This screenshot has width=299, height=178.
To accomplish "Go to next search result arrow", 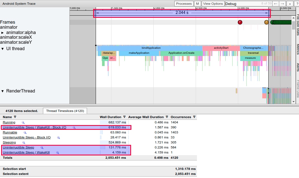I will point(282,4).
